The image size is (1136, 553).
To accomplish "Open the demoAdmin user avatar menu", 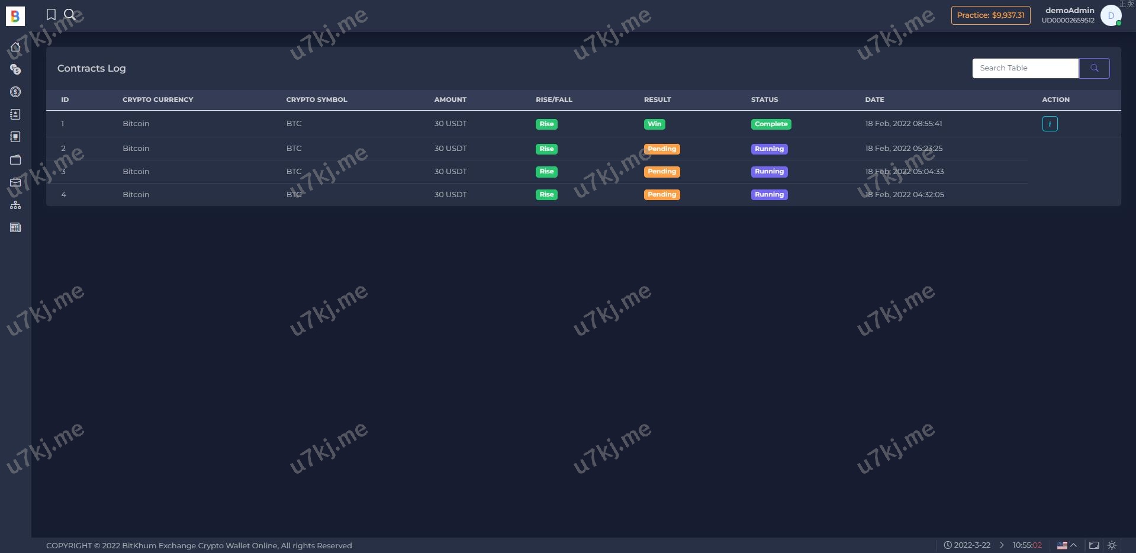I will pos(1111,15).
